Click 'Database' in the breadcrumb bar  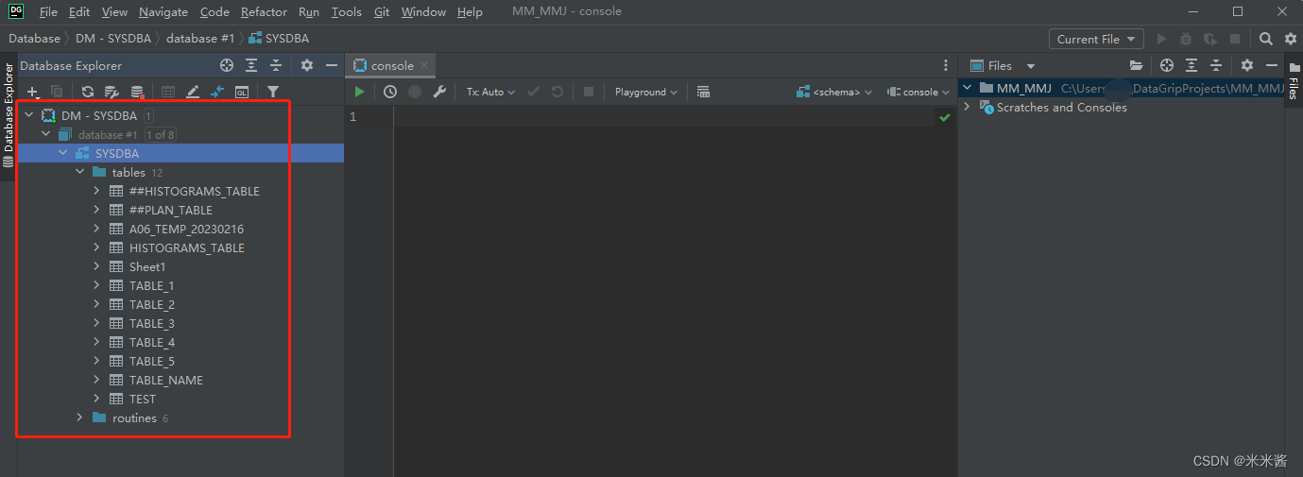click(x=34, y=39)
